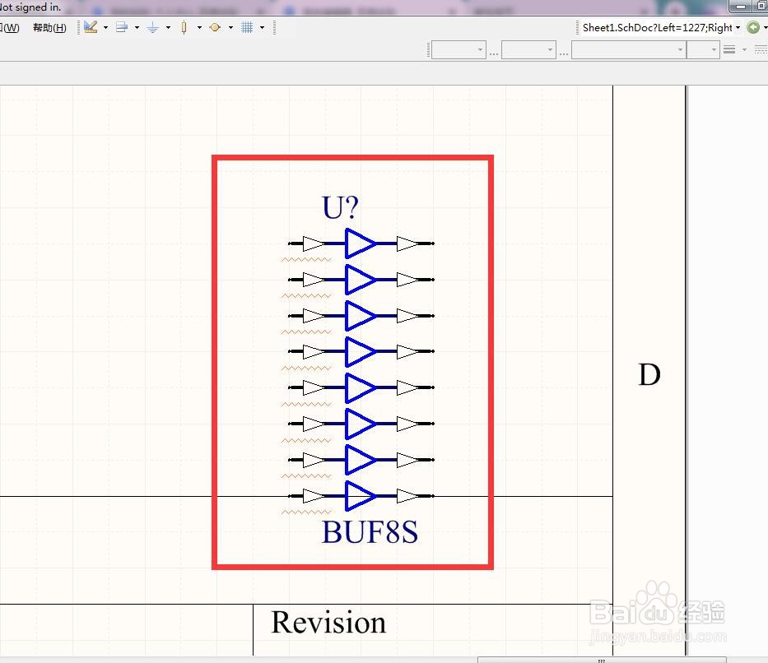Viewport: 768px width, 663px height.
Task: Open the (W) window menu
Action: point(10,28)
